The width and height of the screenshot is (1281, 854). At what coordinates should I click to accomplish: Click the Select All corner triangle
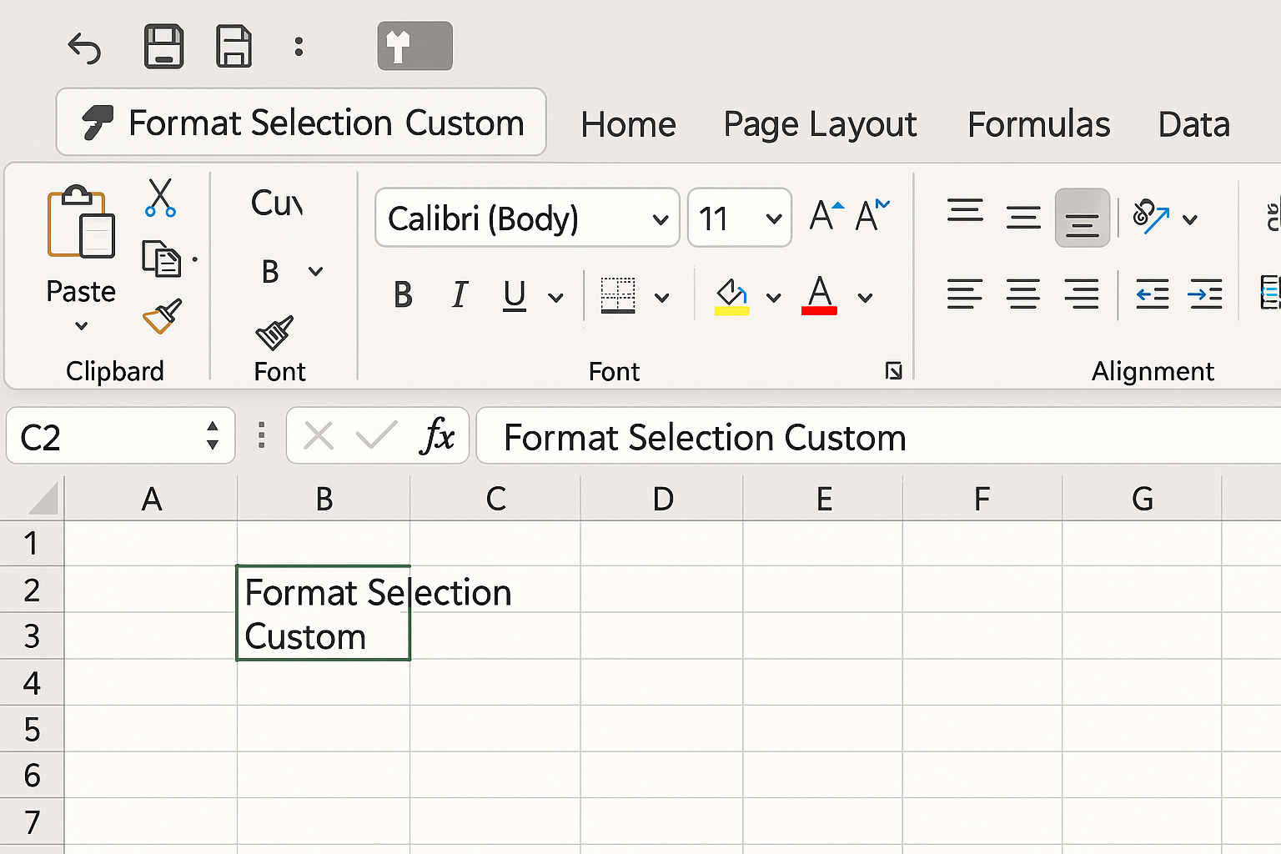(43, 498)
